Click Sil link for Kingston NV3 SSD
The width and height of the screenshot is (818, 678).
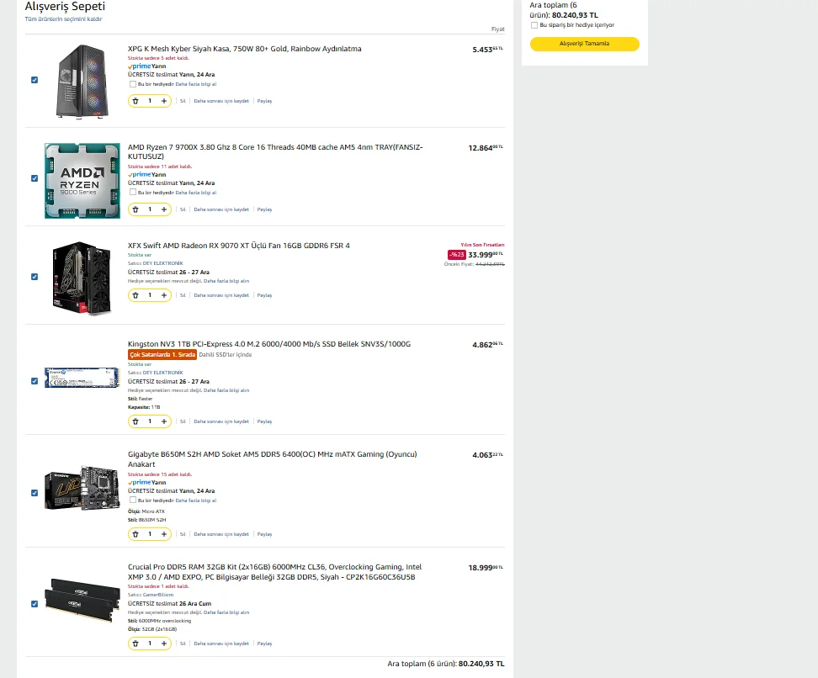(183, 421)
